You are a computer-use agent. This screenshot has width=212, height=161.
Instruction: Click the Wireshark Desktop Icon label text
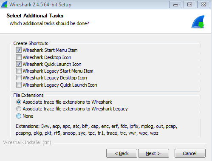pyautogui.click(x=47, y=57)
